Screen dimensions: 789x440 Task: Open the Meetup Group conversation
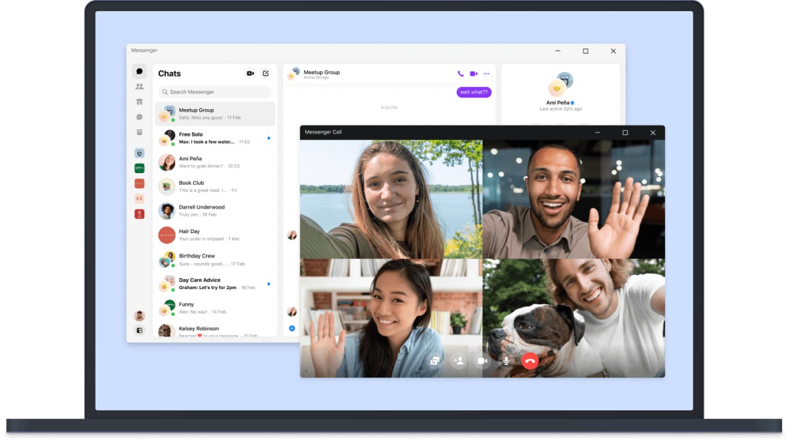(215, 113)
